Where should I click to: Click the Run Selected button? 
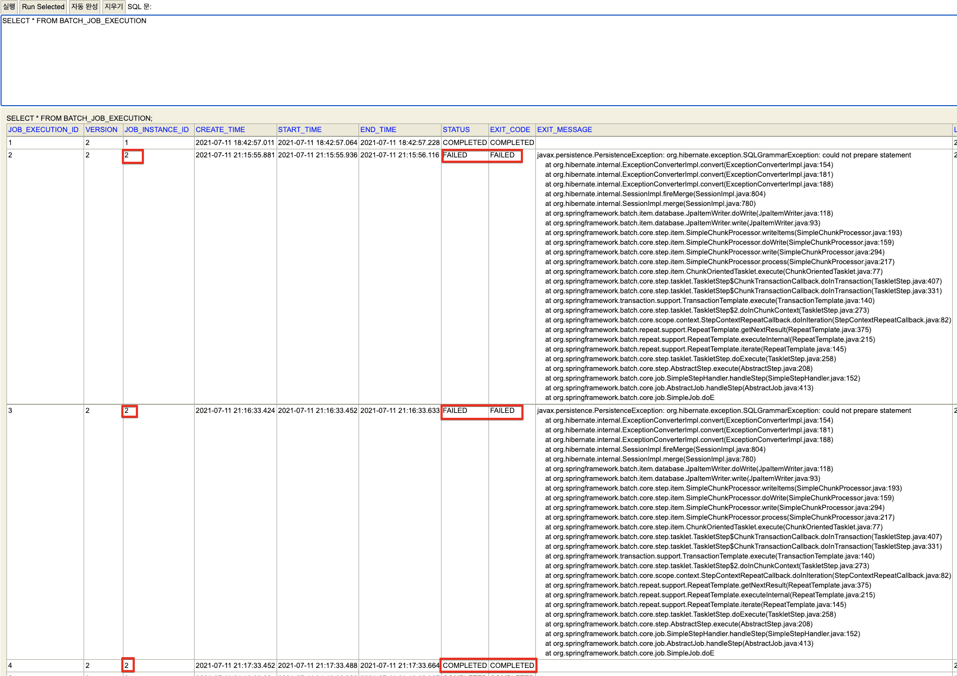coord(43,6)
